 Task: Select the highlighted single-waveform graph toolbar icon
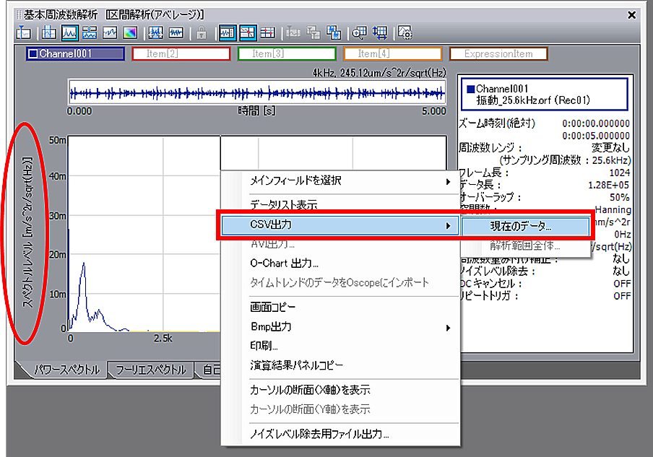point(70,32)
